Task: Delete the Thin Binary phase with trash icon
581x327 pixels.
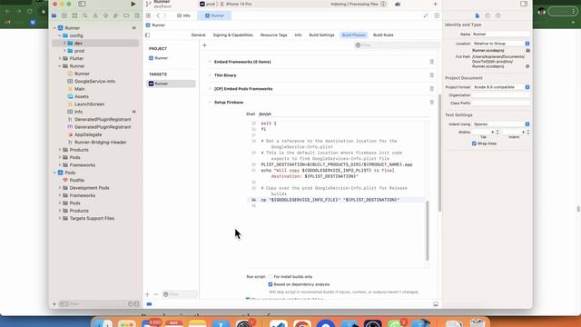Action: [x=432, y=75]
